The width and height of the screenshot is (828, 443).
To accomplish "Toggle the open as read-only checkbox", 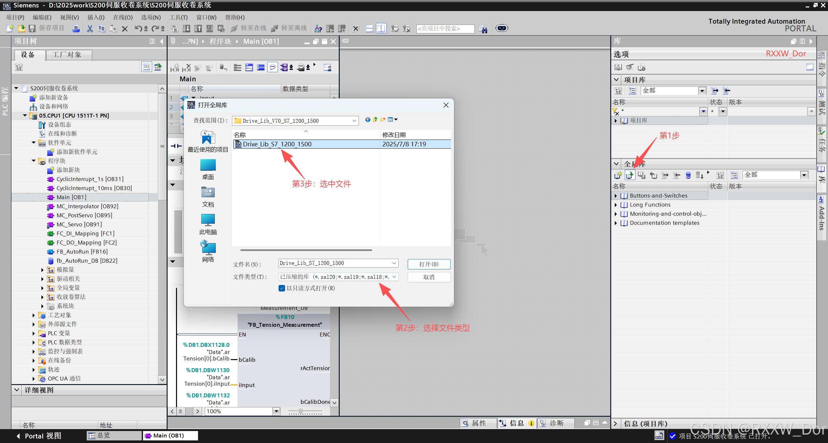I will click(282, 288).
